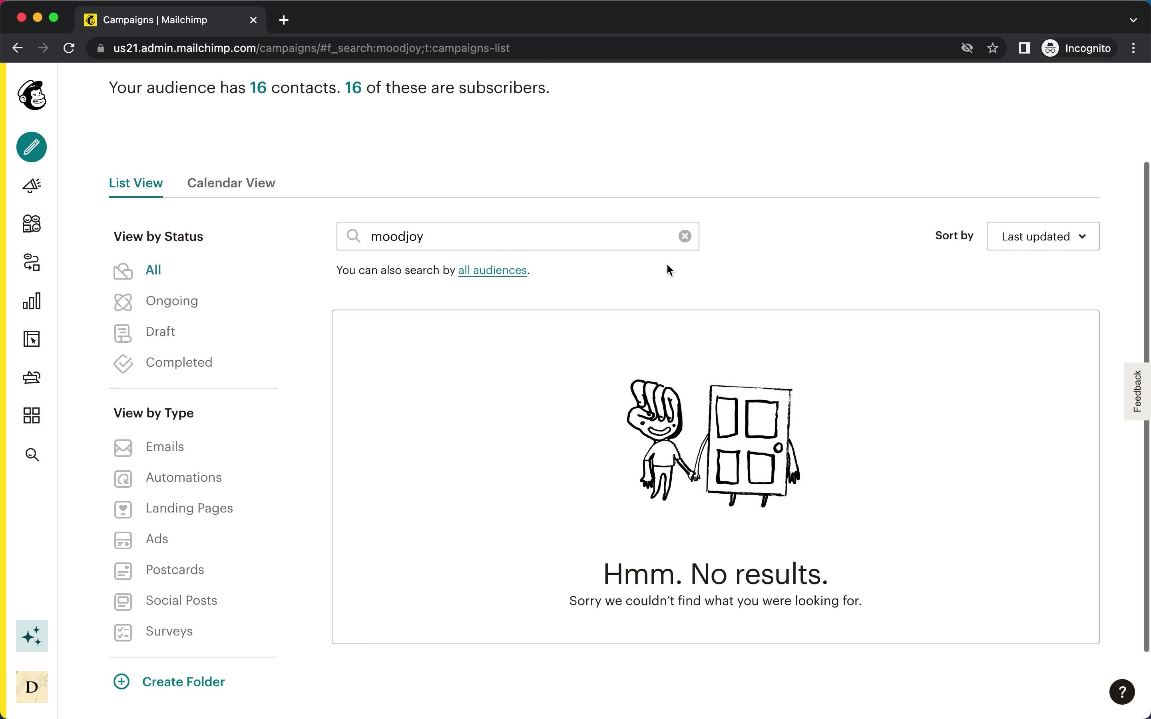
Task: Toggle the Completed status filter
Action: [x=179, y=362]
